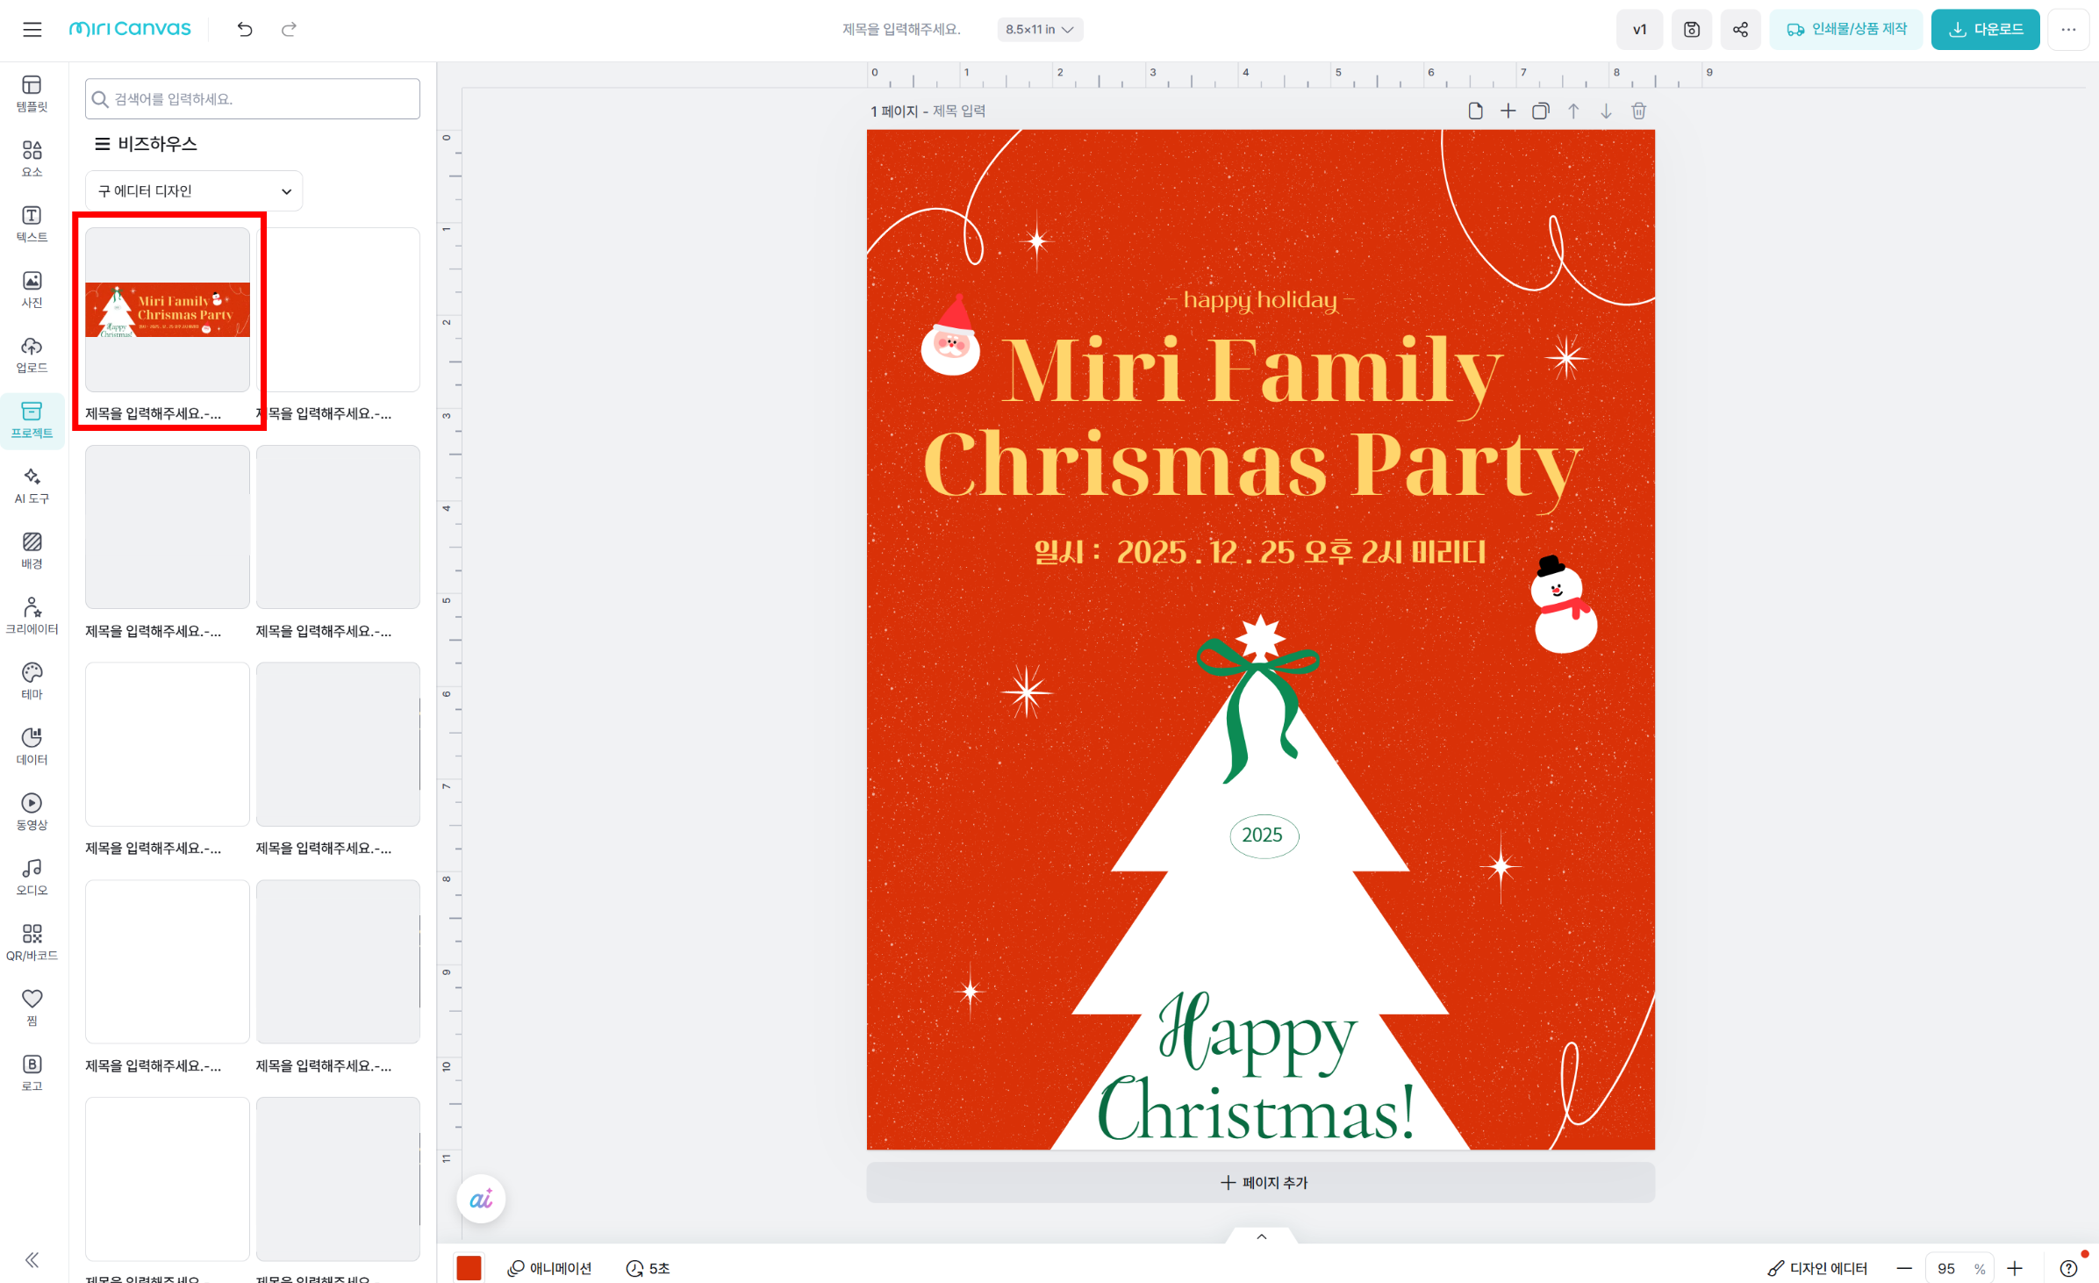Open the QR/바코드 sidebar tool
This screenshot has height=1283, width=2099.
coord(32,942)
